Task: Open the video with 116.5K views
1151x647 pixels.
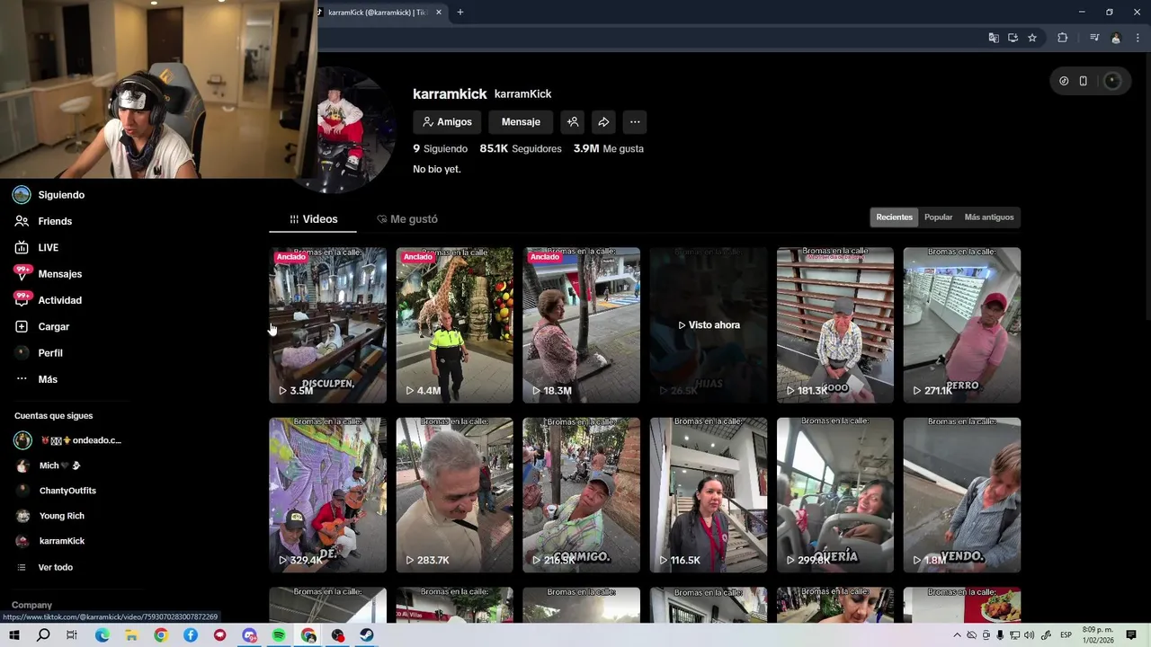Action: pos(709,495)
